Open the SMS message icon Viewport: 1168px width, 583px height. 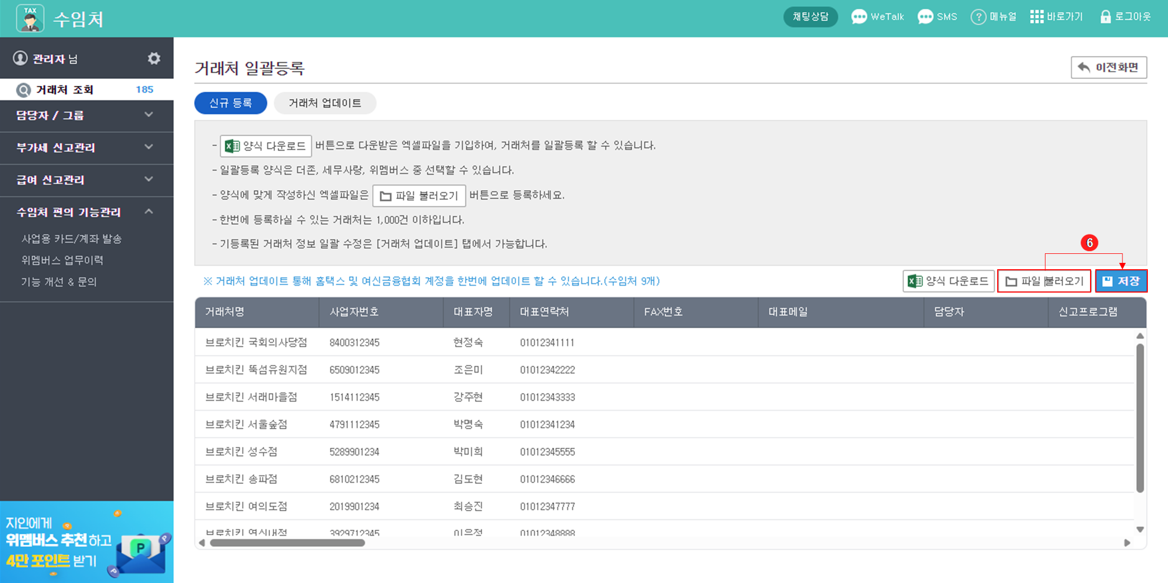click(x=925, y=17)
